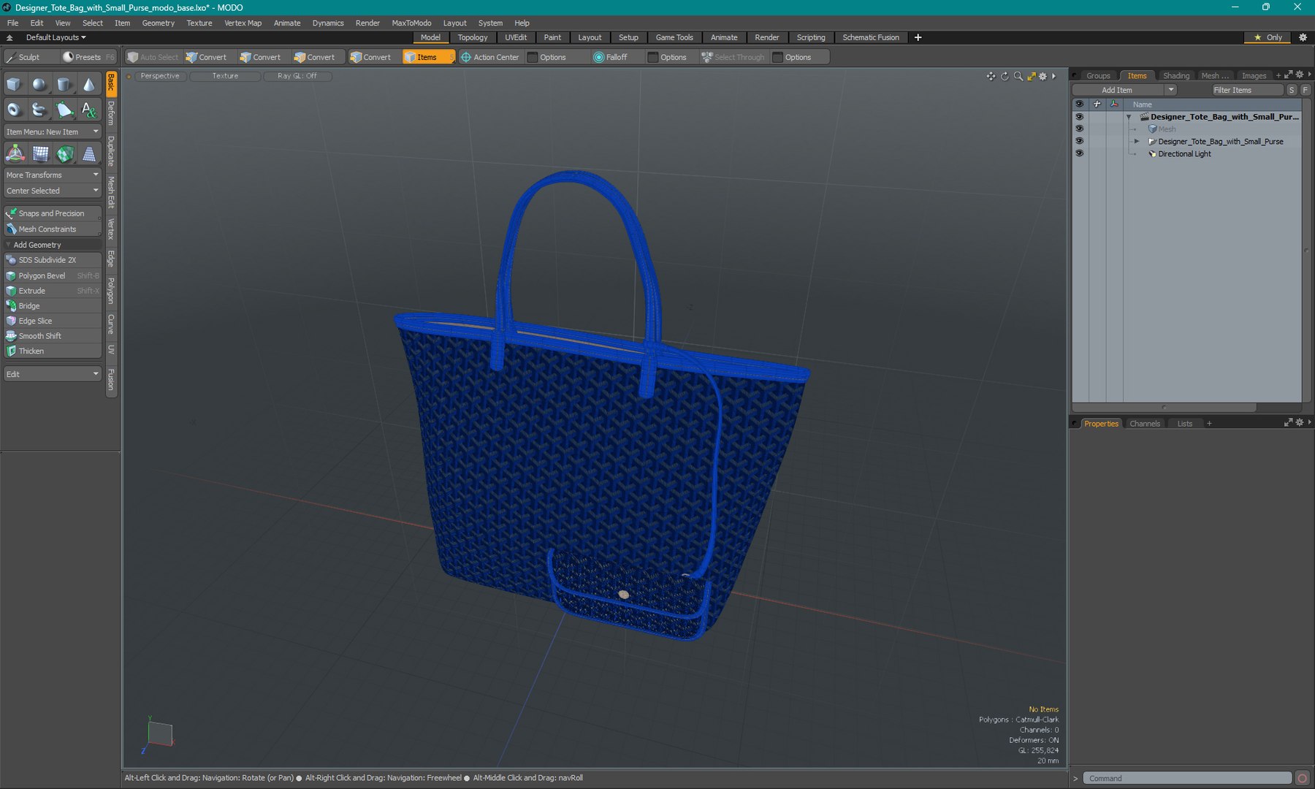Click the Polygon Bevel button
1315x789 pixels.
[53, 276]
